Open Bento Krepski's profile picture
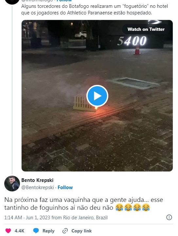The height and width of the screenshot is (236, 178). 12,184
